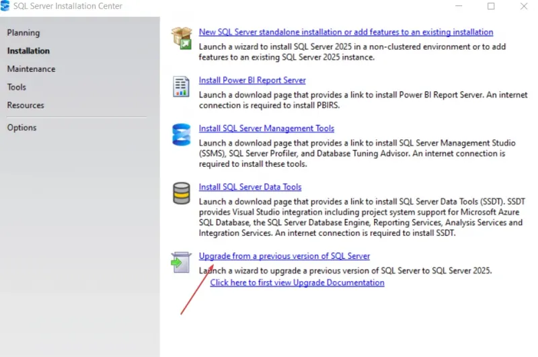The width and height of the screenshot is (538, 357).
Task: Open the Planning section
Action: coord(24,32)
